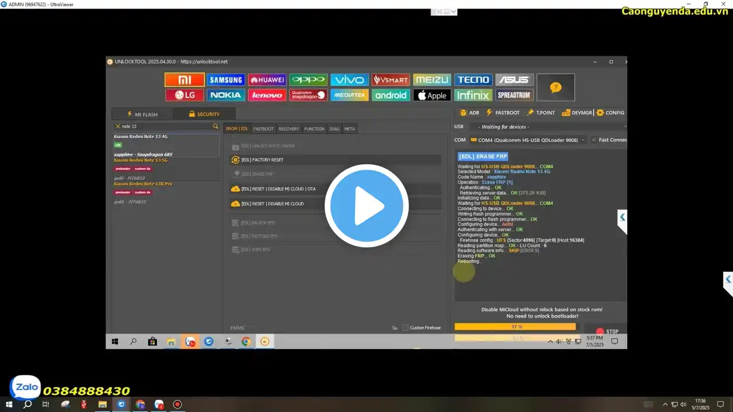Screen dimensions: 733x412
Task: Click the 97 % progress bar
Action: [x=515, y=327]
